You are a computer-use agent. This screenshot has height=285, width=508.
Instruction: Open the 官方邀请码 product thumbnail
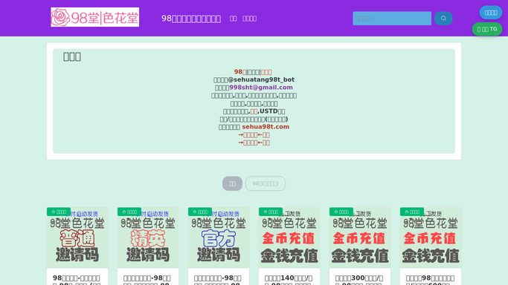click(x=219, y=237)
